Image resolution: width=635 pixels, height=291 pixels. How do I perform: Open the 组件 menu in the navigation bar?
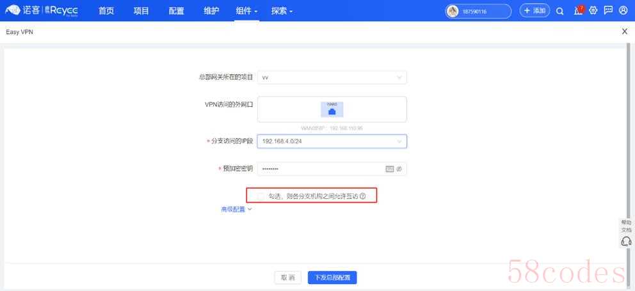(246, 11)
